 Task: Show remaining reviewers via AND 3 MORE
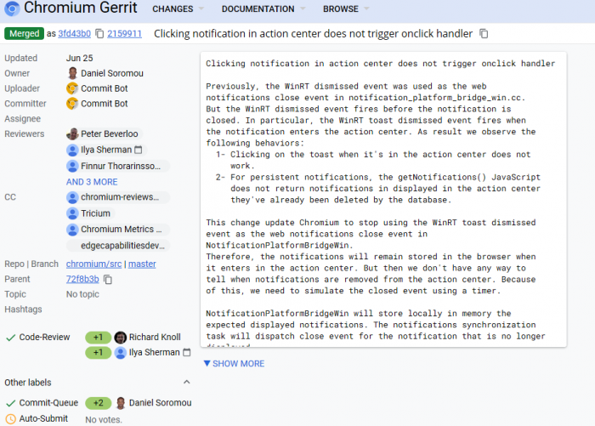coord(92,182)
